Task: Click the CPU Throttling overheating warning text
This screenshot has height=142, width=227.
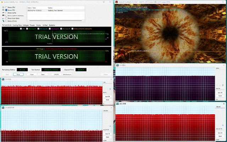Action: coord(61,49)
